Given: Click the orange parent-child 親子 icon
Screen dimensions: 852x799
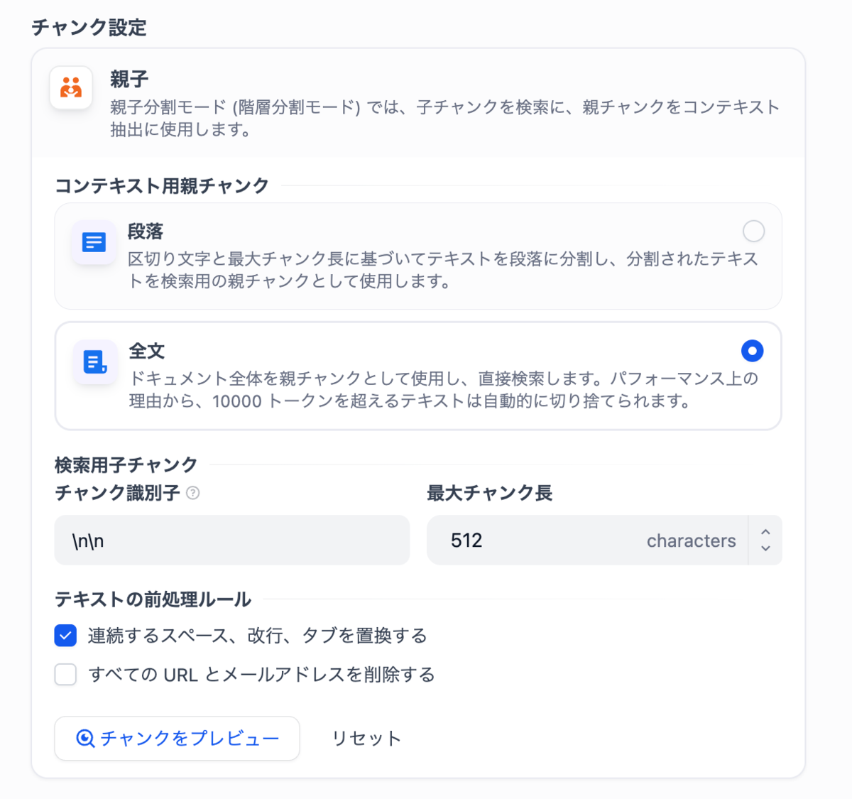Looking at the screenshot, I should (x=71, y=87).
